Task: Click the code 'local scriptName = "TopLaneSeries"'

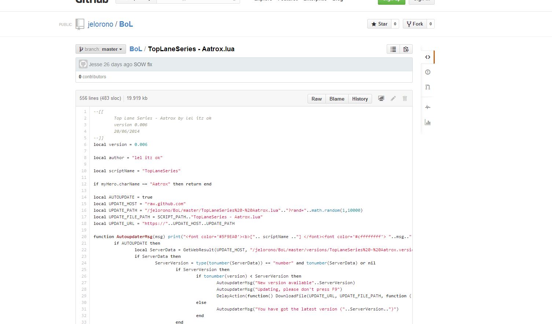Action: (137, 171)
